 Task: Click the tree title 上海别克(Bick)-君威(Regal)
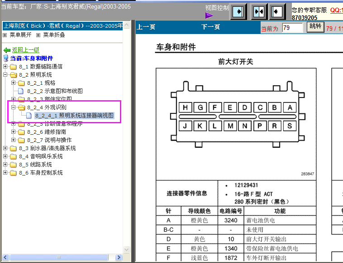coord(62,26)
